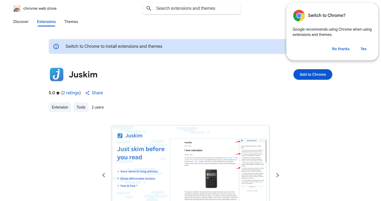Open the Extensions tab
381x201 pixels.
(46, 22)
